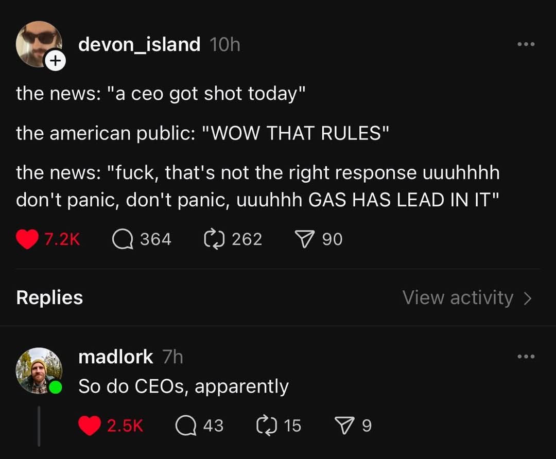Share devon_island post via send icon
This screenshot has width=556, height=459.
pyautogui.click(x=303, y=239)
